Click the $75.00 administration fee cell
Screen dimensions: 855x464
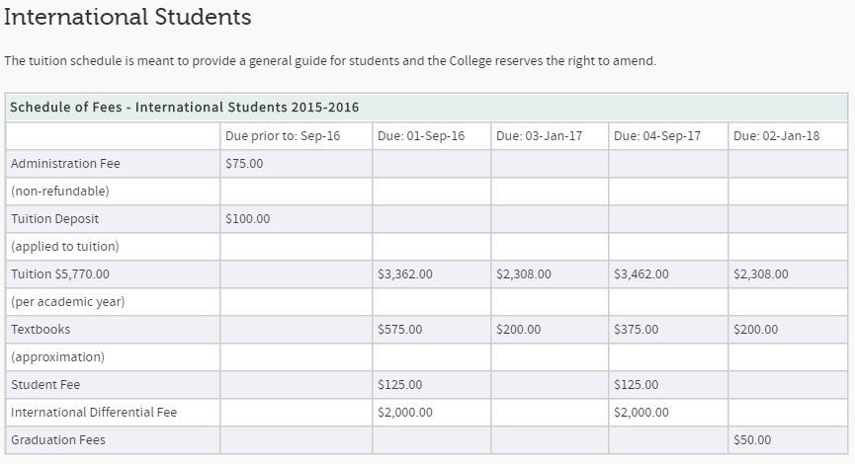pos(244,164)
